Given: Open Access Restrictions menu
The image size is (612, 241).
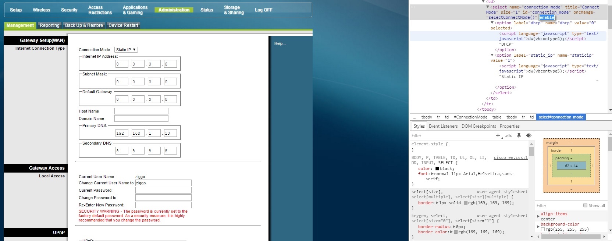Looking at the screenshot, I should [100, 10].
